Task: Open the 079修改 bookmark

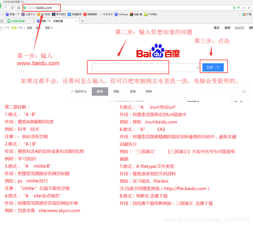Action: pyautogui.click(x=150, y=14)
